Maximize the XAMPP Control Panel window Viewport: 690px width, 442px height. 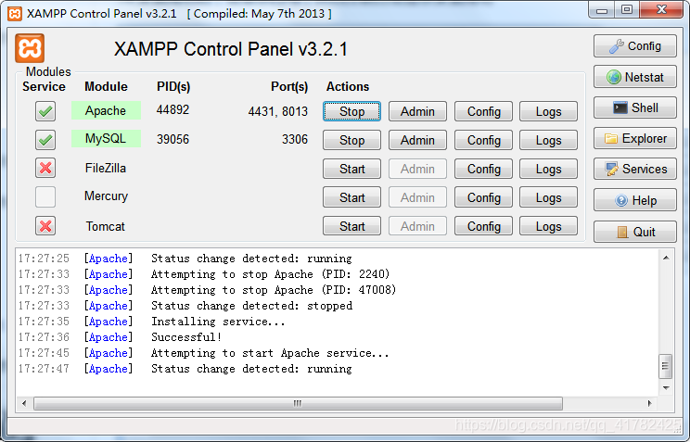(x=627, y=9)
